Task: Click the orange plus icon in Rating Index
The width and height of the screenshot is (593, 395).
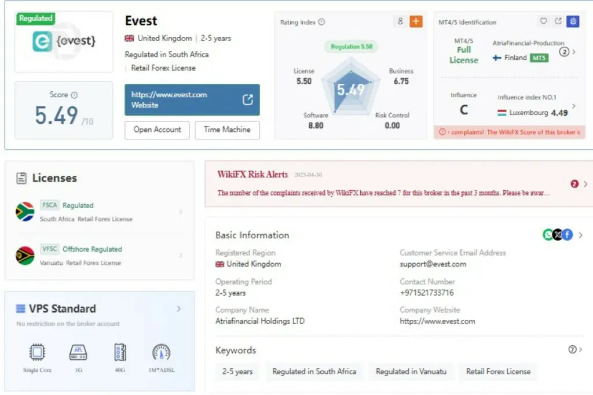Action: (x=416, y=21)
